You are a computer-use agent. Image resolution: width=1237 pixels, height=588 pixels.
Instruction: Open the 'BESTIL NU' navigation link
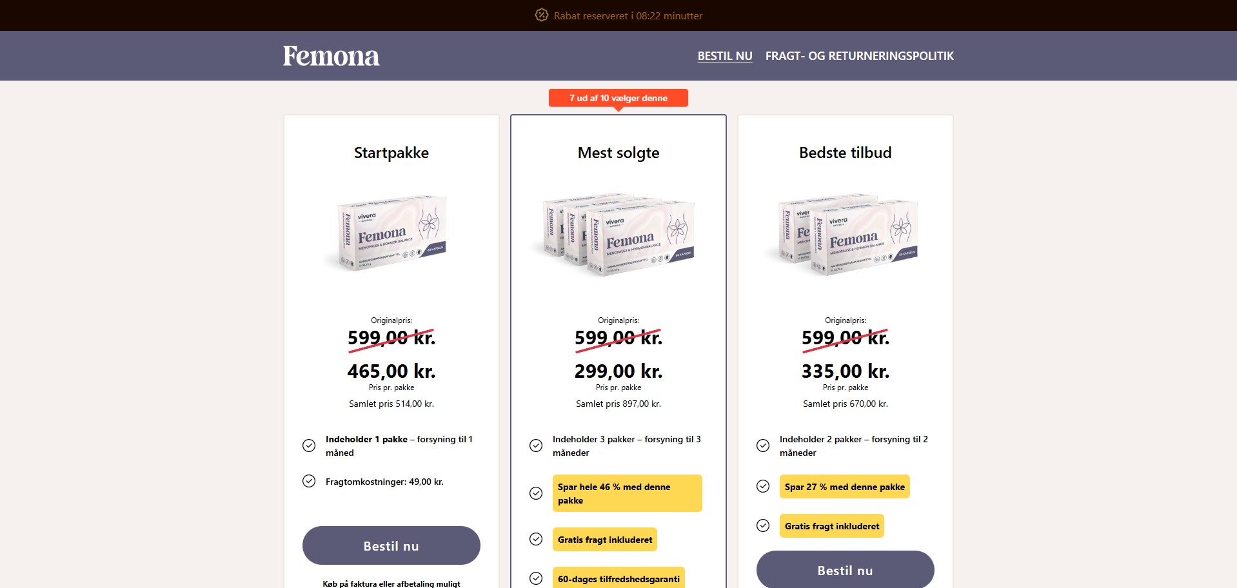click(725, 56)
